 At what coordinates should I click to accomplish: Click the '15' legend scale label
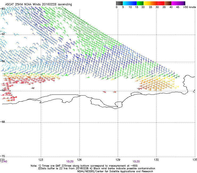pyautogui.click(x=137, y=7)
